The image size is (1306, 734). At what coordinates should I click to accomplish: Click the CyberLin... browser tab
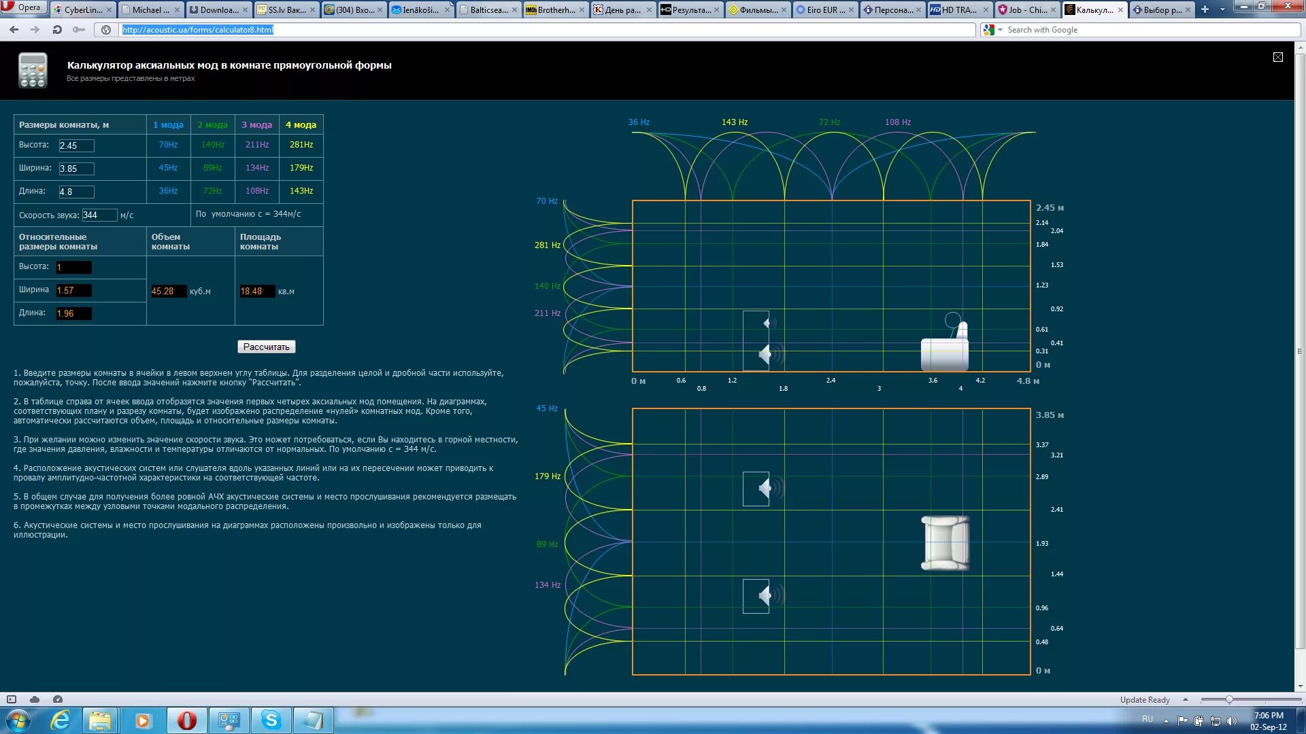[x=82, y=10]
